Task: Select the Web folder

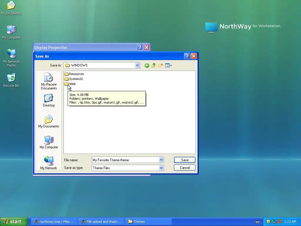Action: (x=70, y=84)
